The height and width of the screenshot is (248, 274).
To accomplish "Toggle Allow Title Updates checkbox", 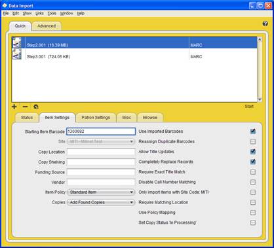I will point(253,152).
